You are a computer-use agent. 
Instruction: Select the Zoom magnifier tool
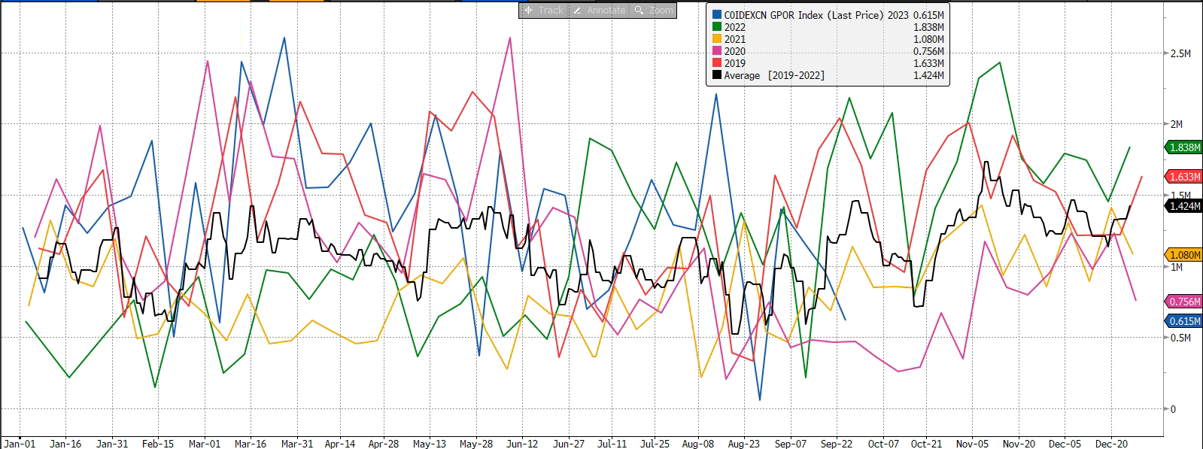(x=653, y=11)
